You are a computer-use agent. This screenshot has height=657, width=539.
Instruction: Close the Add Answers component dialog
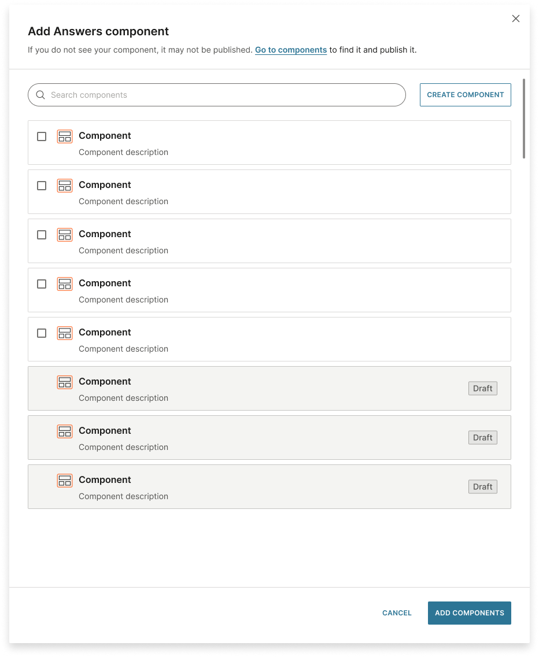515,18
